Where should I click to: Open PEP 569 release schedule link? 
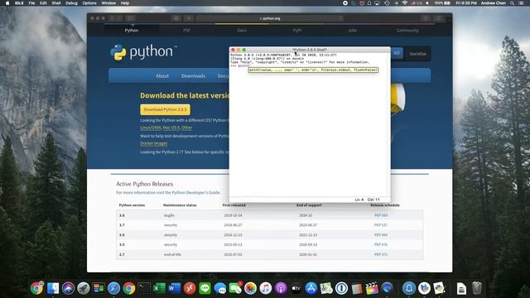click(x=381, y=215)
